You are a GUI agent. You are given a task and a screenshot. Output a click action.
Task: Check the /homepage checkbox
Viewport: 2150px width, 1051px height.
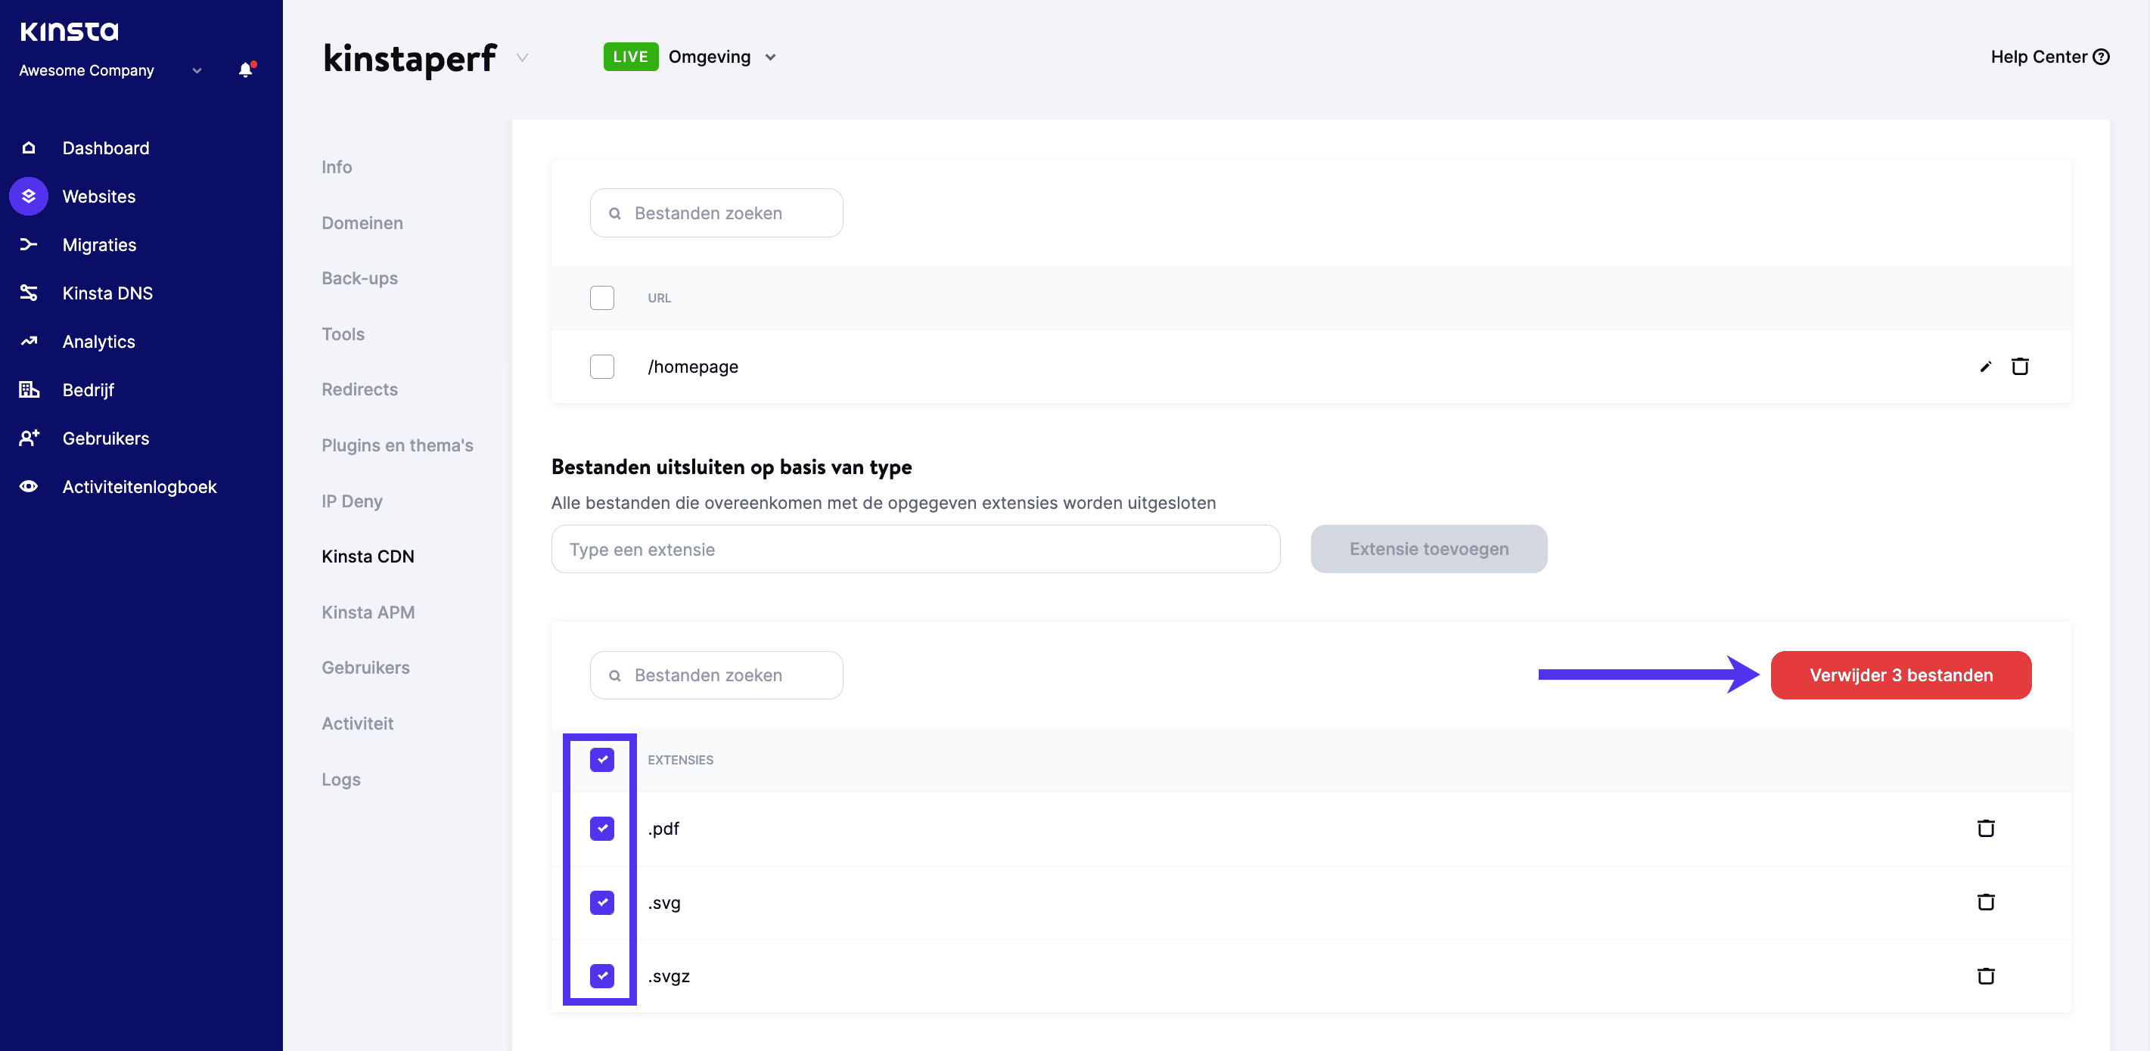pyautogui.click(x=601, y=366)
